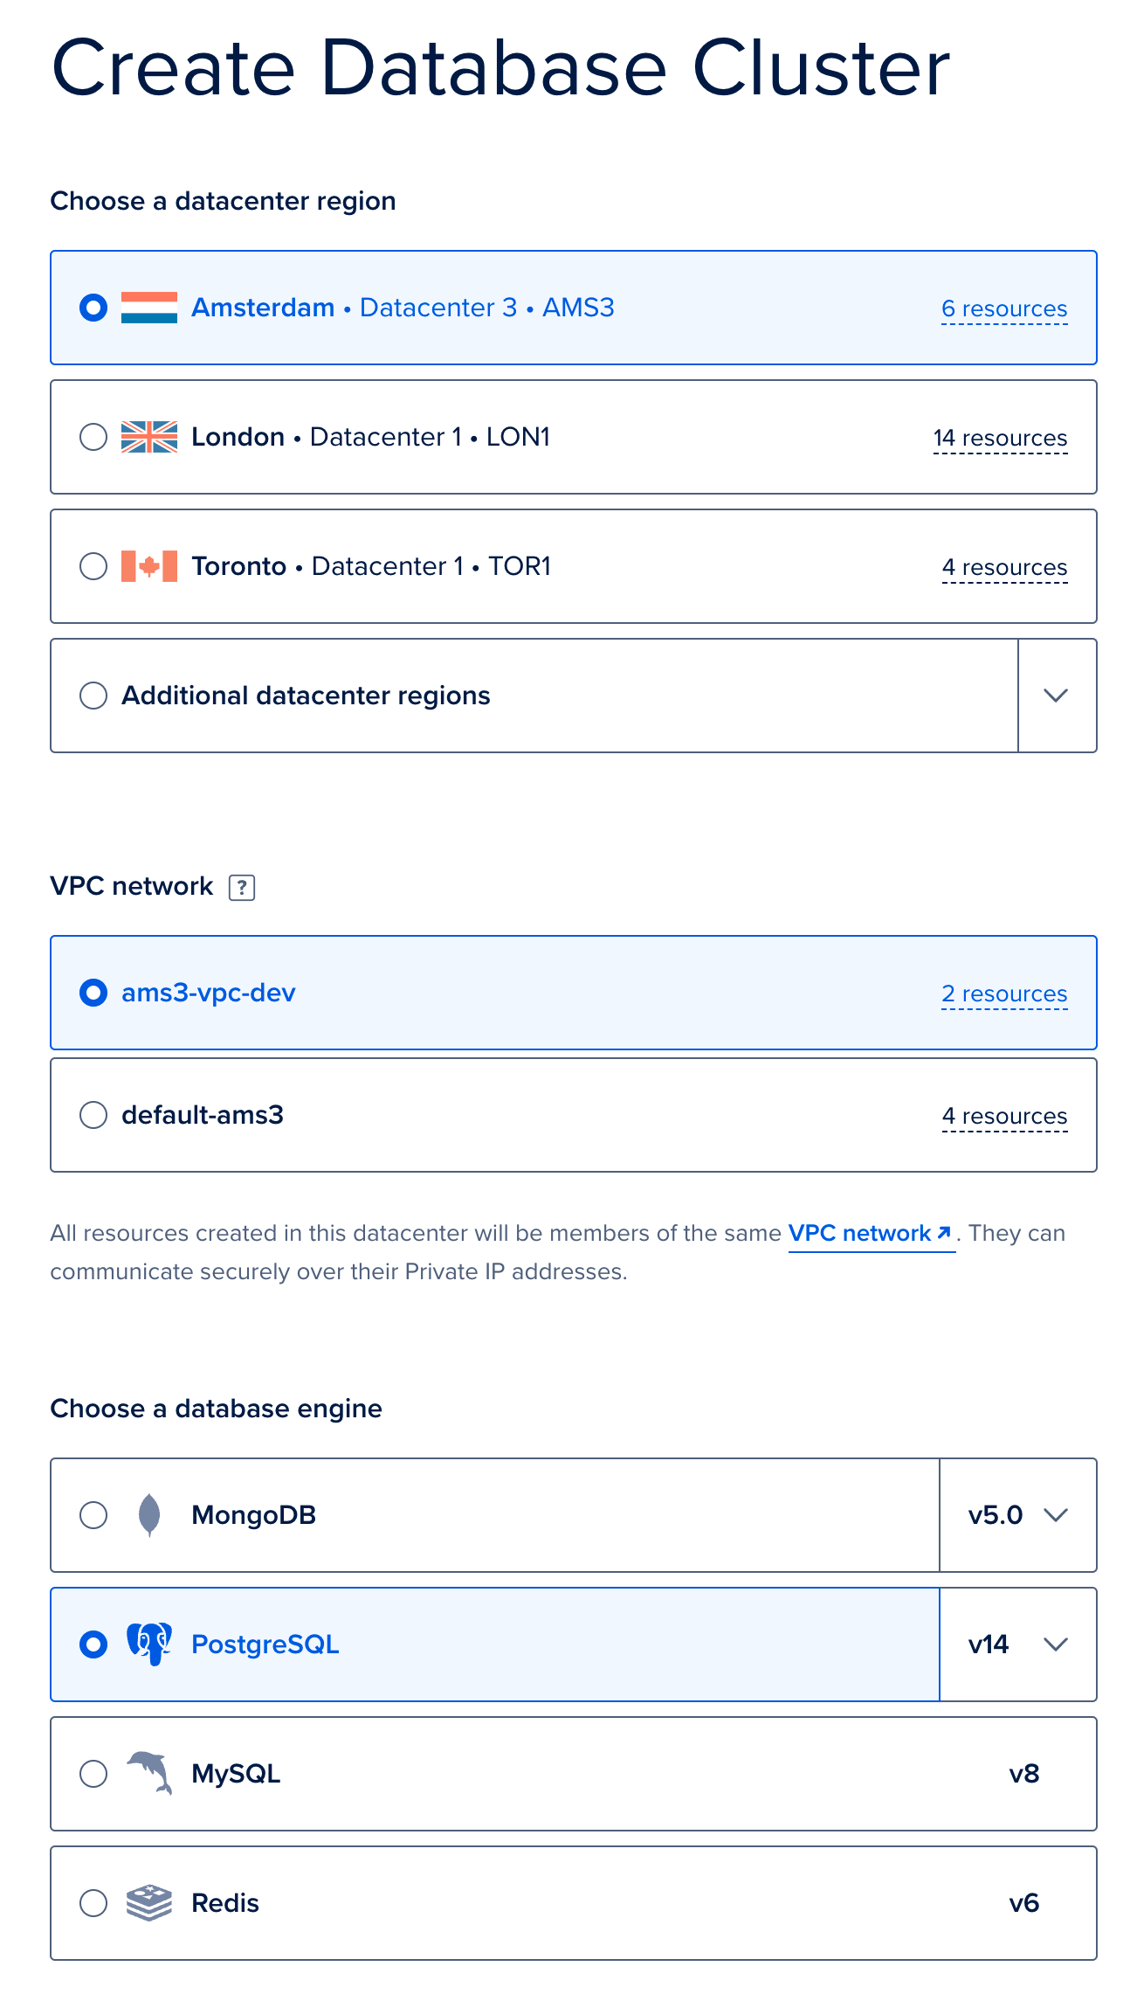Click the Amsterdam 6 resources link
Viewport: 1130px width, 1994px height.
[x=1004, y=309]
